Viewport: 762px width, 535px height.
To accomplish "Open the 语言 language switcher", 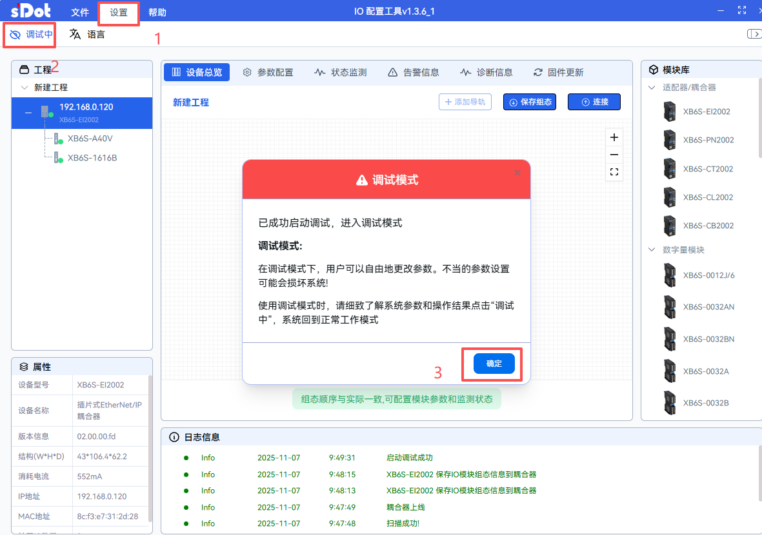I will click(88, 35).
